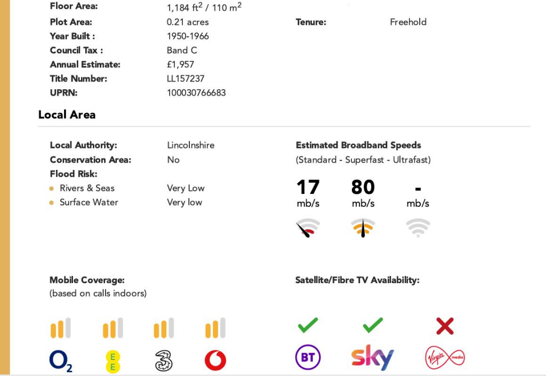Viewport: 546px width, 376px height.
Task: Click the Local Area section heading
Action: coord(67,115)
